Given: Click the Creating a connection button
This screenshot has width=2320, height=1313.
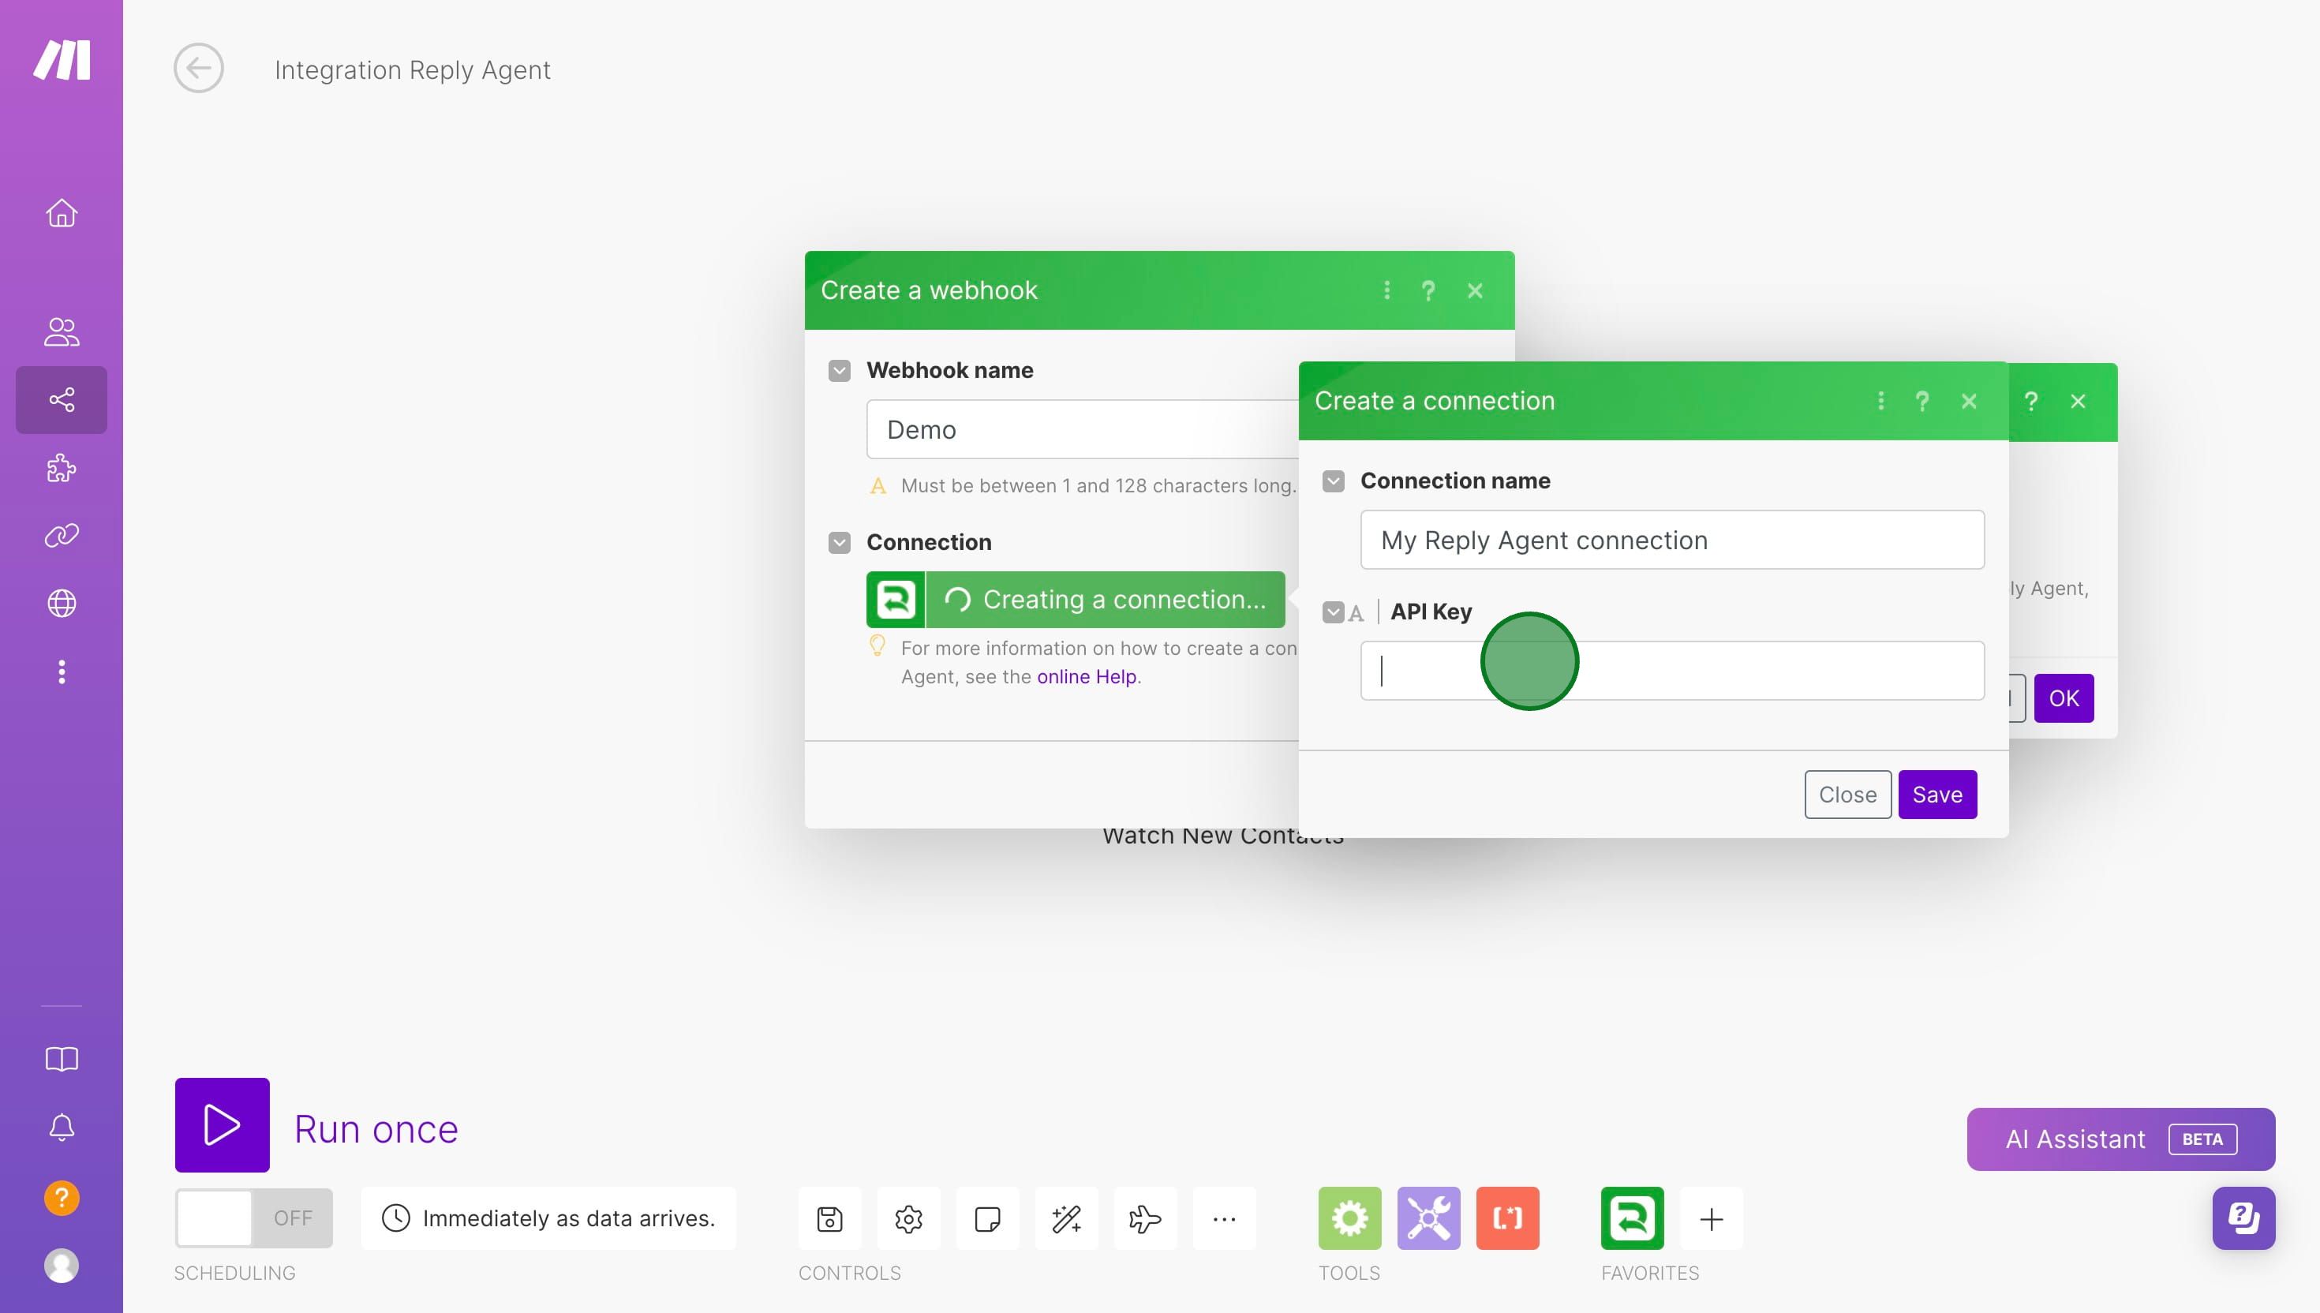Looking at the screenshot, I should (x=1106, y=600).
